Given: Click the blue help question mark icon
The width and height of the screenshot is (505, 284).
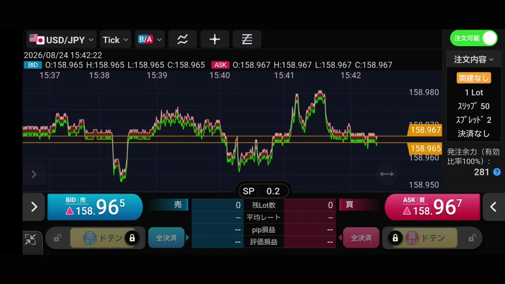Looking at the screenshot, I should click(497, 172).
